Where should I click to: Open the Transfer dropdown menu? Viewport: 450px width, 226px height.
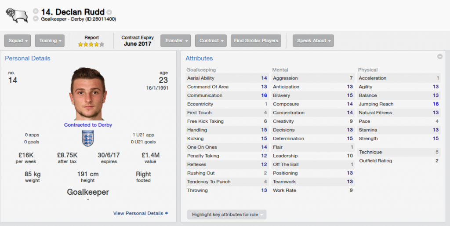click(x=176, y=41)
